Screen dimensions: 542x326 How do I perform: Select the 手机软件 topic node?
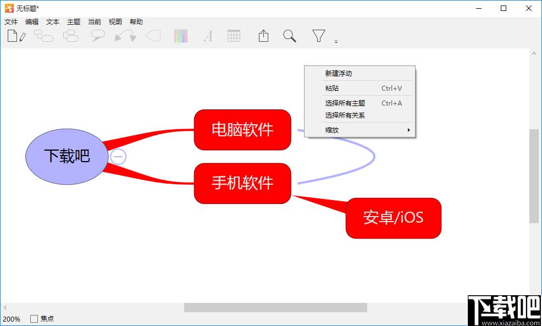pos(242,183)
